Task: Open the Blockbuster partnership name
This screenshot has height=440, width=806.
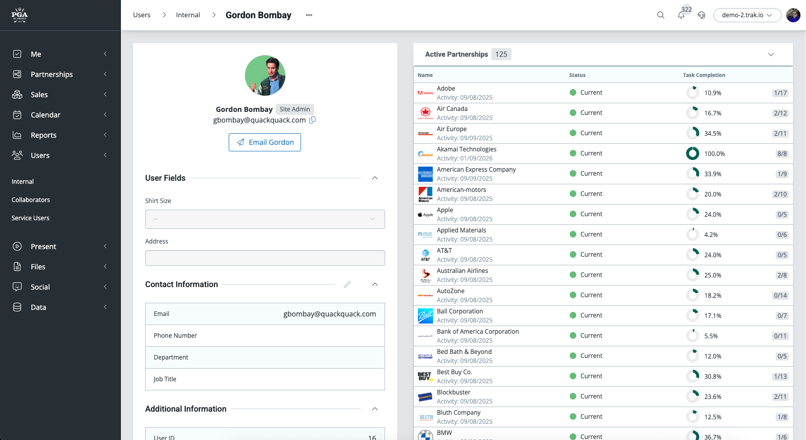Action: 454,392
